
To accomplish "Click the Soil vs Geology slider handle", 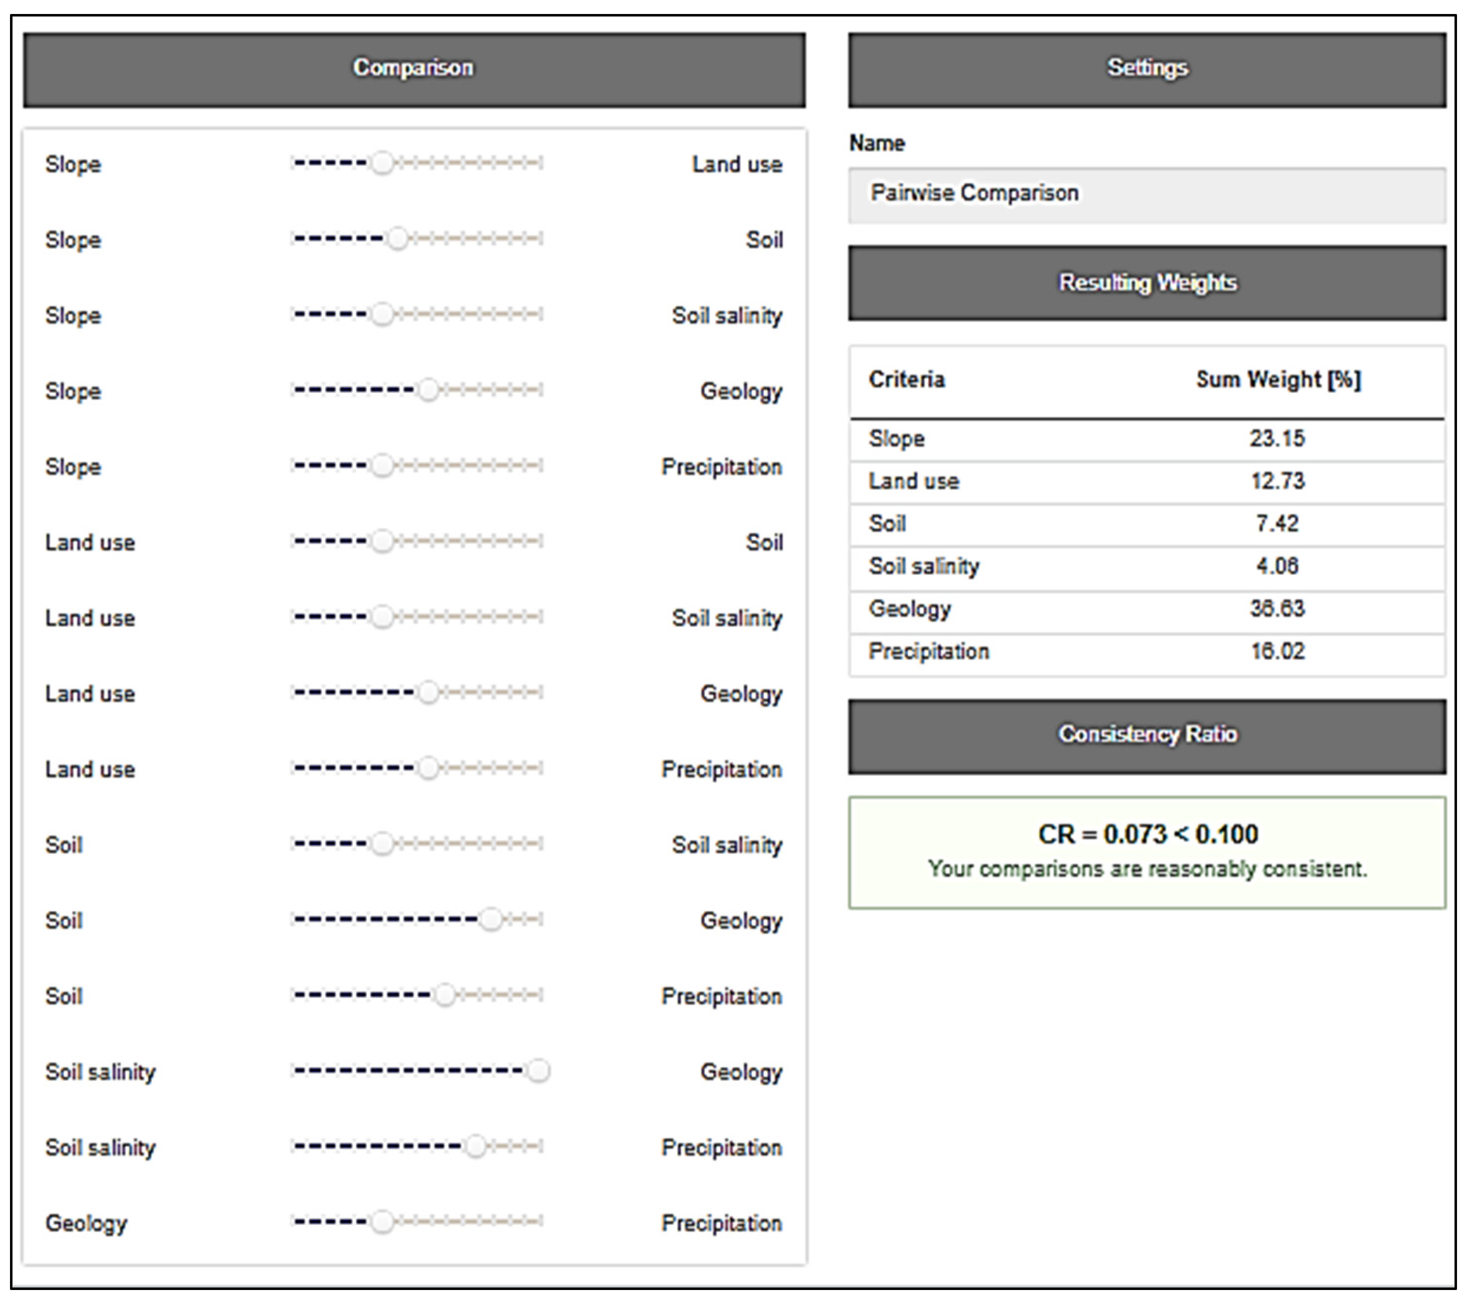I will tap(491, 918).
